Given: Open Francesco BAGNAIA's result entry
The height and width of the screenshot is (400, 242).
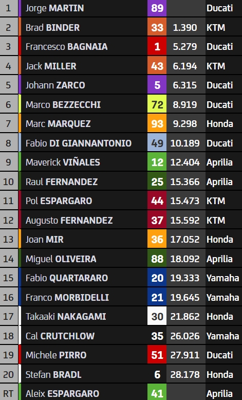Looking at the screenshot, I should (121, 47).
